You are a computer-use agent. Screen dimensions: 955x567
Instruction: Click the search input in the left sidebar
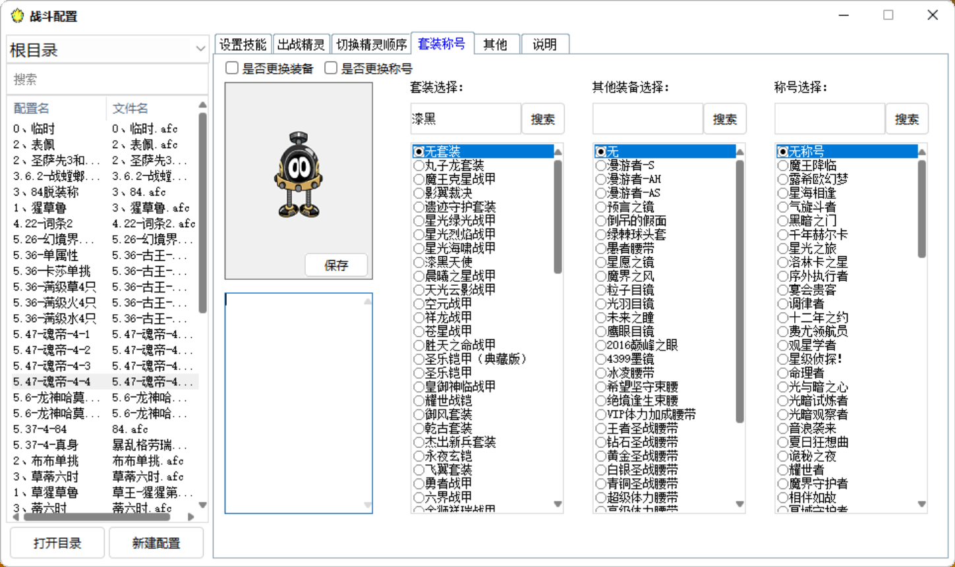[x=105, y=79]
